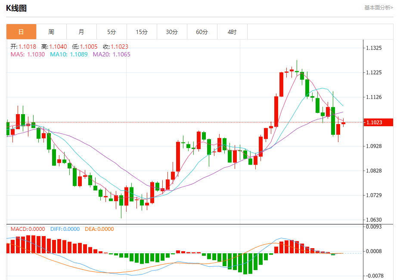Image resolution: width=397 pixels, height=280 pixels.
Task: Open the 60分 interval tab
Action: (202, 32)
